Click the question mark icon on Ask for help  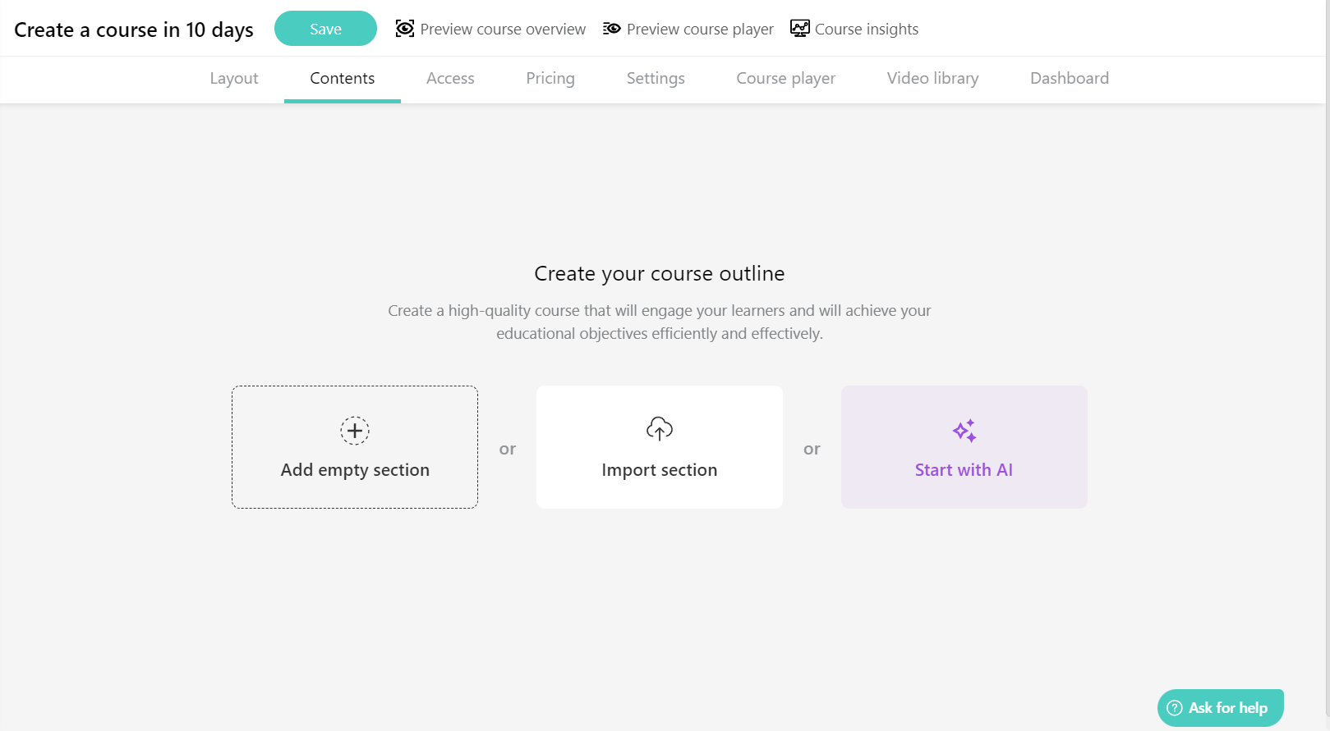coord(1175,707)
